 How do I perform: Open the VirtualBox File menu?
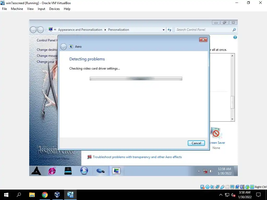click(x=4, y=9)
